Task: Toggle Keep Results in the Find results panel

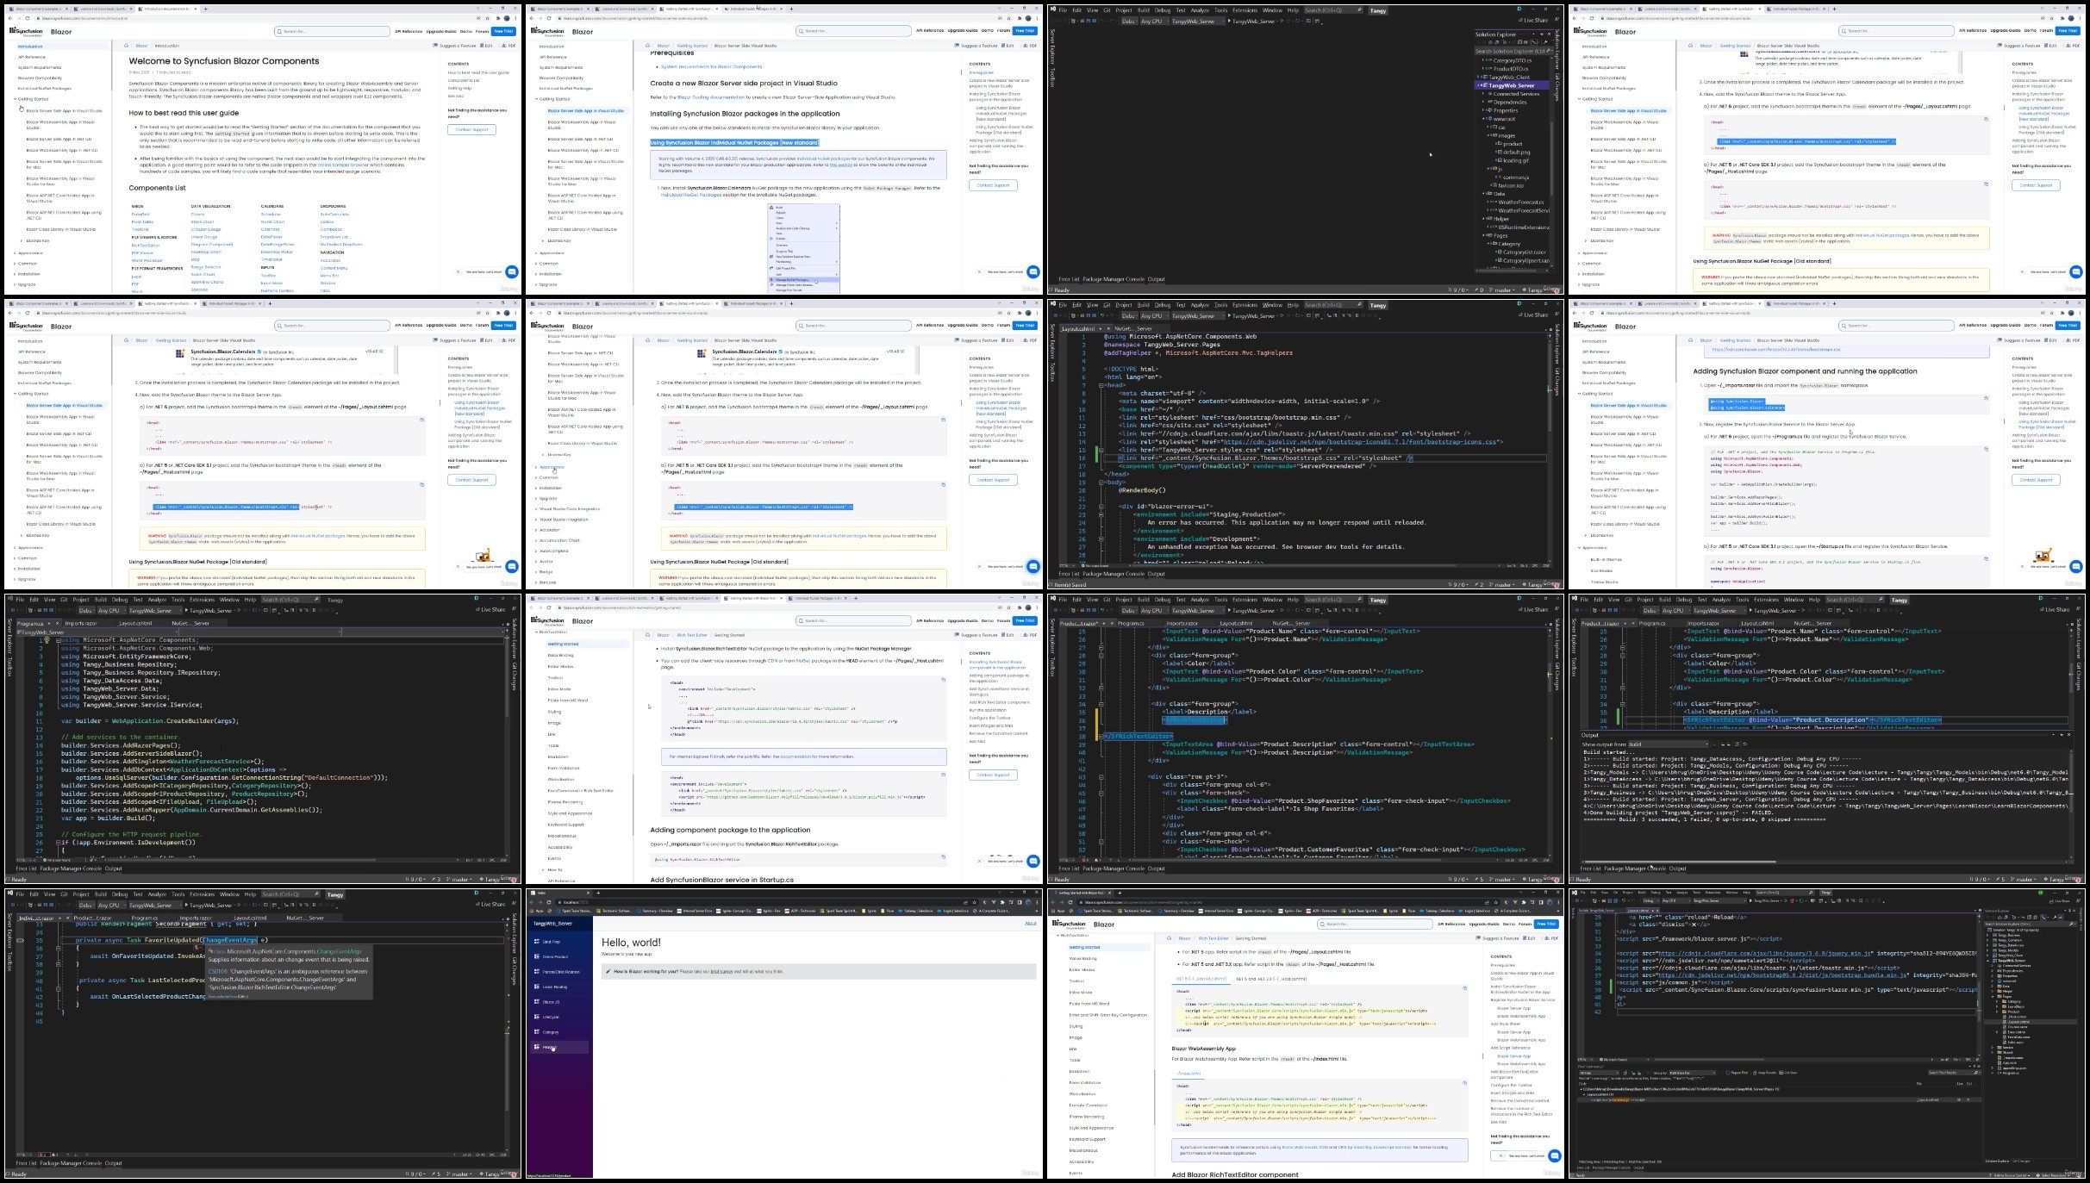Action: (1764, 1073)
